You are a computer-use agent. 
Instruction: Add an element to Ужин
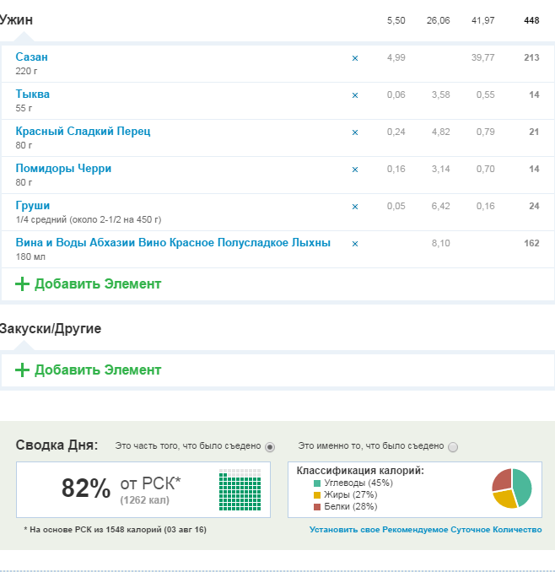89,284
